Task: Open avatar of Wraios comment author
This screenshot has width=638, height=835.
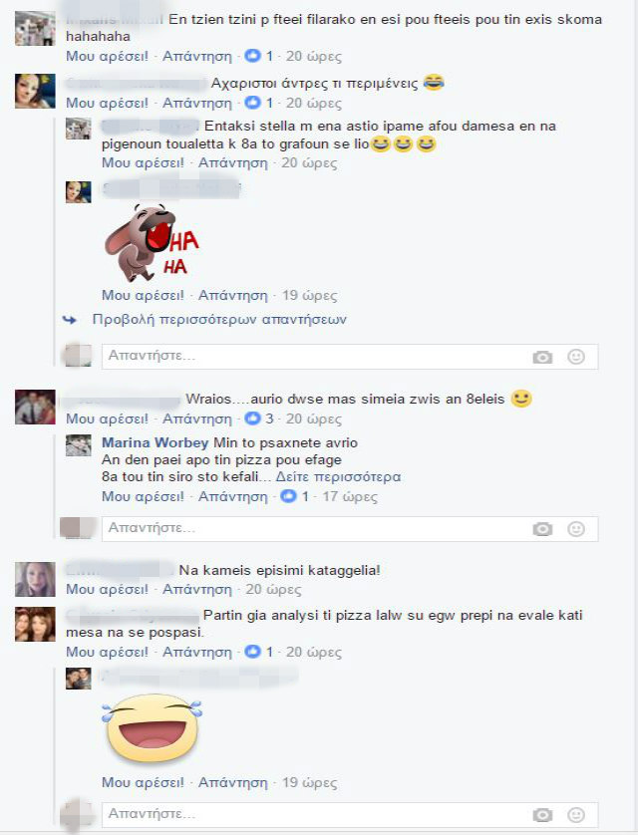Action: tap(35, 408)
